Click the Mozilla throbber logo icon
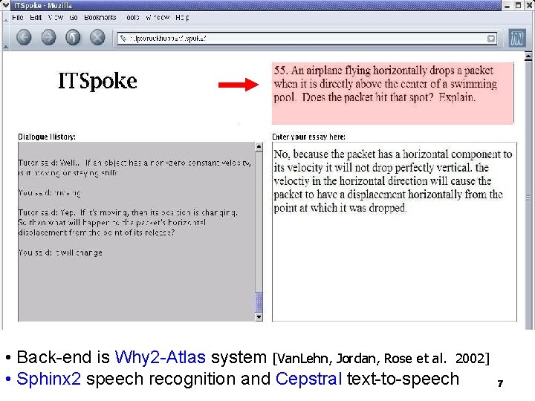Viewport: 535px width, 401px height. coord(517,38)
